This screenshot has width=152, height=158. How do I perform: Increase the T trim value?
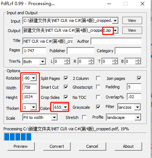[115, 60]
